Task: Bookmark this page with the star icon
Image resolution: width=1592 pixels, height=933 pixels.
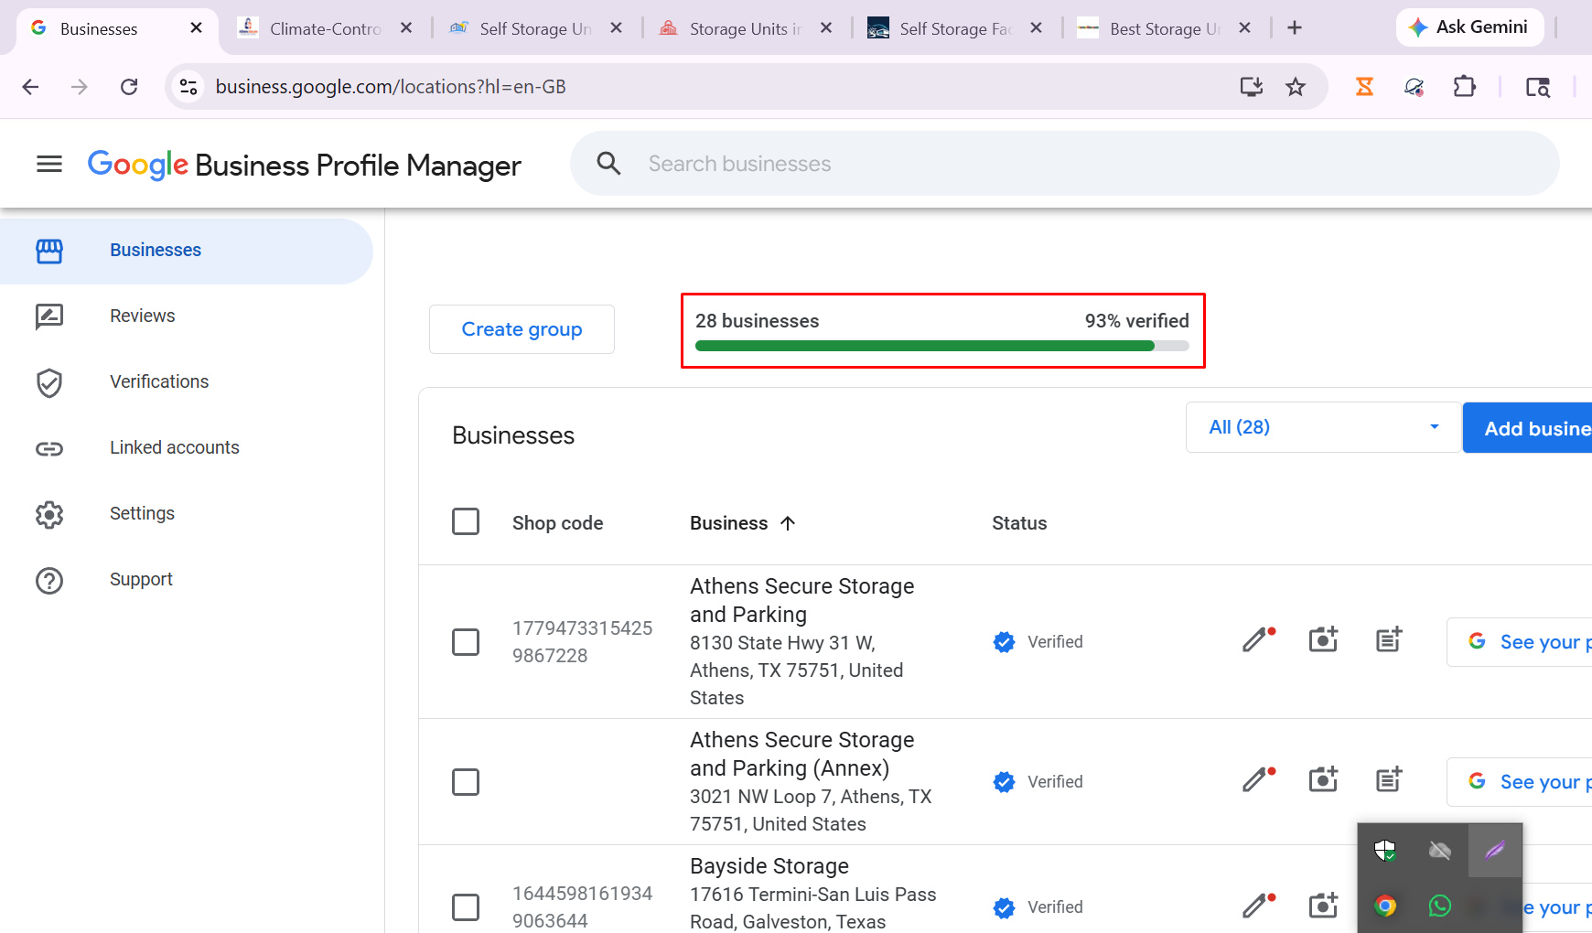Action: pos(1296,87)
